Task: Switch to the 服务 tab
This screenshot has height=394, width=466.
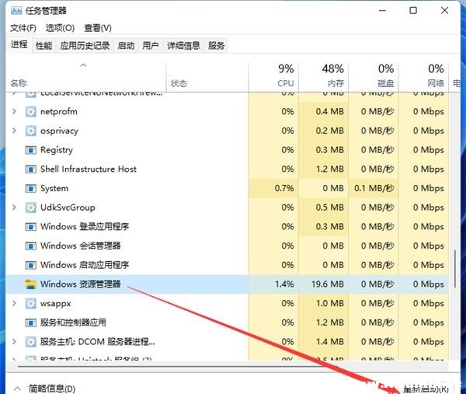Action: [x=216, y=46]
